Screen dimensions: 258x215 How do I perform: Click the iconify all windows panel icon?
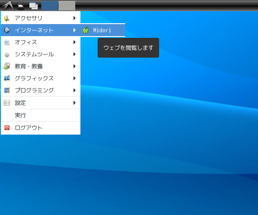click(x=34, y=6)
